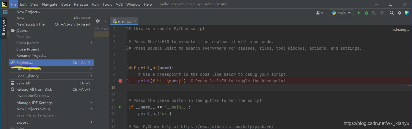Close the main.py editor tab
Screen dimensions: 412x129
135,21
